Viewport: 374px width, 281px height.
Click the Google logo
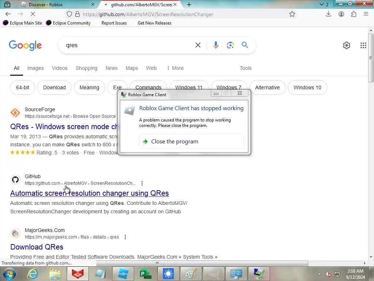click(25, 45)
